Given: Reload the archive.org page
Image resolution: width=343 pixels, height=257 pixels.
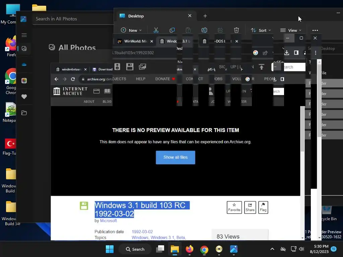Looking at the screenshot, I should (x=73, y=79).
